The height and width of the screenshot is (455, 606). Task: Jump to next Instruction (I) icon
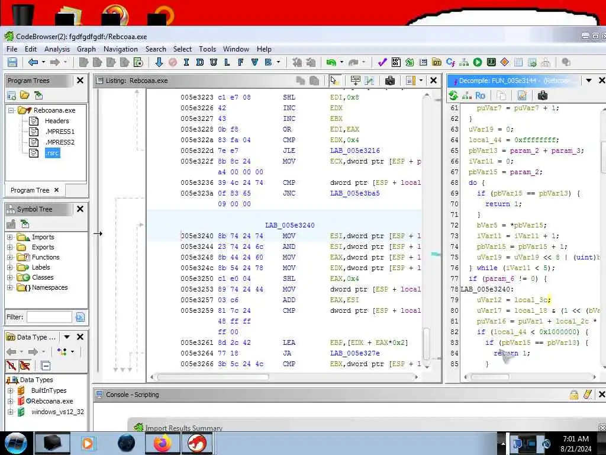[x=186, y=62]
